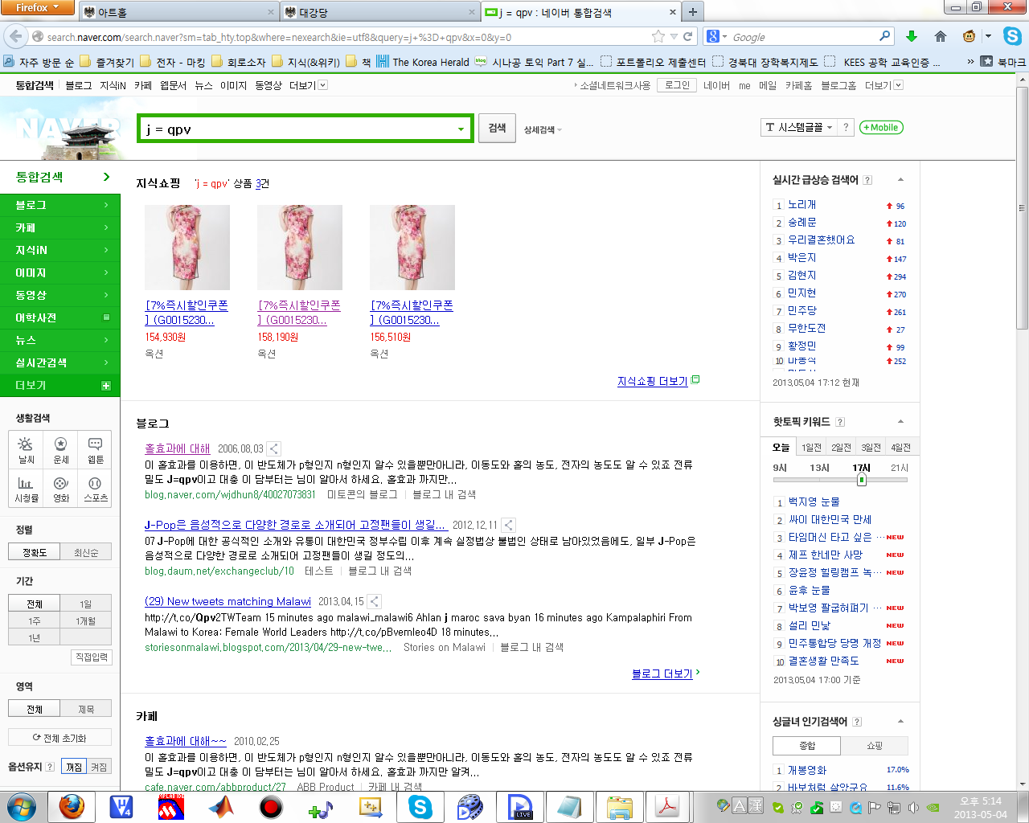Open the 웹툰 webtoon icon

95,450
